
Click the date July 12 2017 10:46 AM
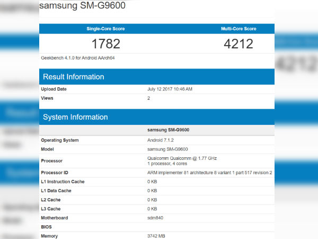tap(170, 89)
